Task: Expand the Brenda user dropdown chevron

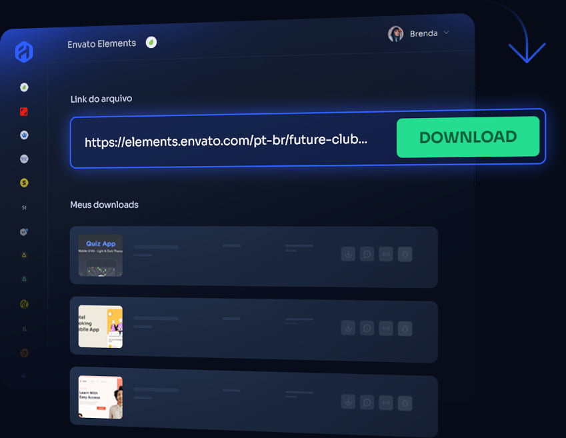Action: [447, 33]
